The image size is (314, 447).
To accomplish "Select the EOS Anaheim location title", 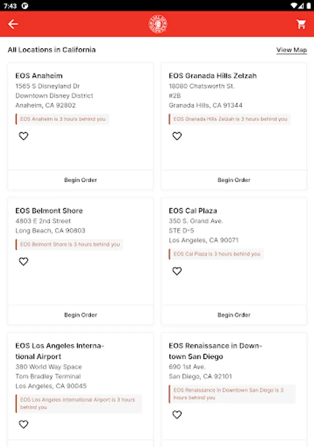I will click(x=39, y=76).
